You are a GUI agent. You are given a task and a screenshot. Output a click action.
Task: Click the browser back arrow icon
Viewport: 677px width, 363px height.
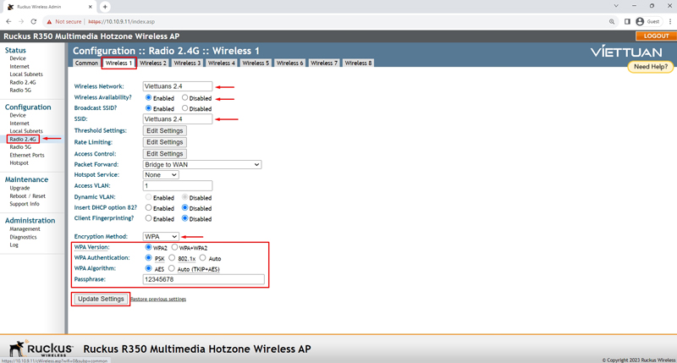[8, 21]
